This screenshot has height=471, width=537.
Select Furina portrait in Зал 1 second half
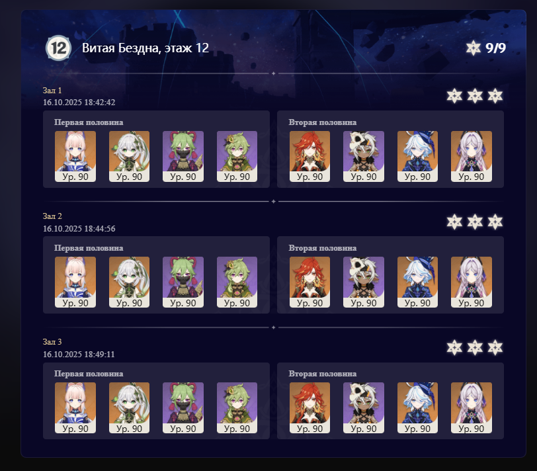pos(417,156)
